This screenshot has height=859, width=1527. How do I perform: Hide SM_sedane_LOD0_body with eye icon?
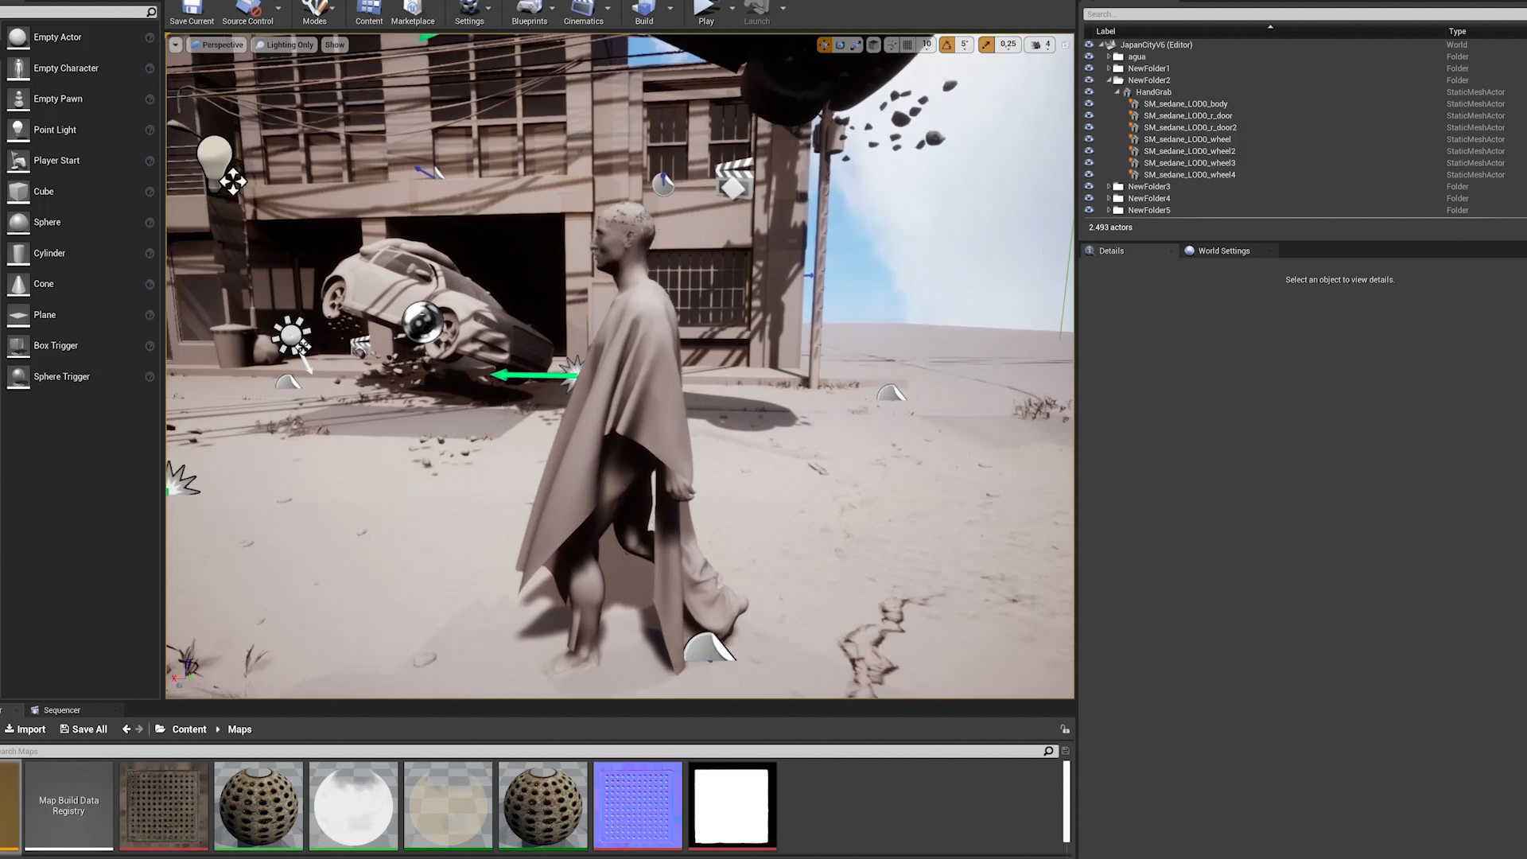point(1089,104)
